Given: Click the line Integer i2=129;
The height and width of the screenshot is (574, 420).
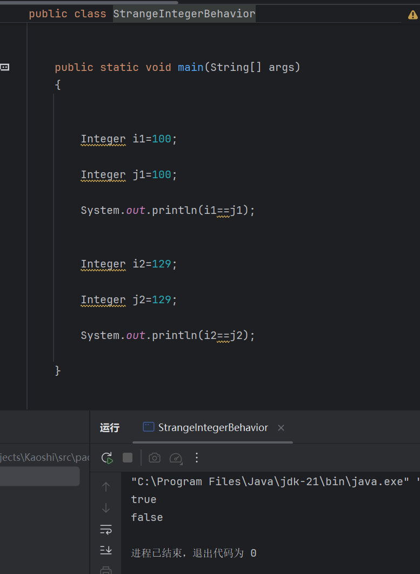Looking at the screenshot, I should [129, 264].
